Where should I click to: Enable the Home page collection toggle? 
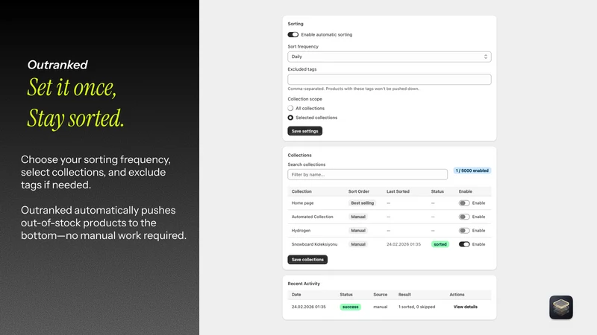[463, 203]
